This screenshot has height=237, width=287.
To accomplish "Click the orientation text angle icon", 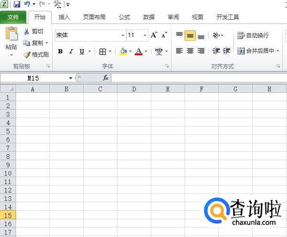I will 216,35.
